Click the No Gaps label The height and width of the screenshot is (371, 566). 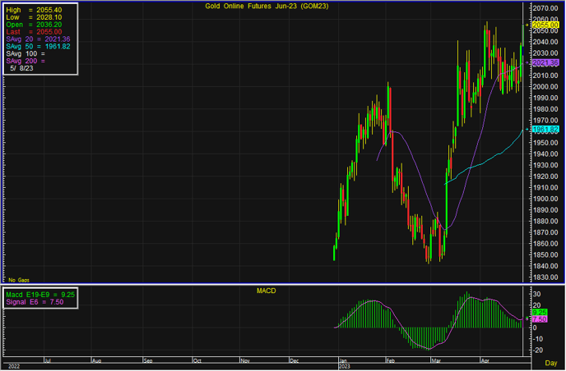(x=17, y=280)
